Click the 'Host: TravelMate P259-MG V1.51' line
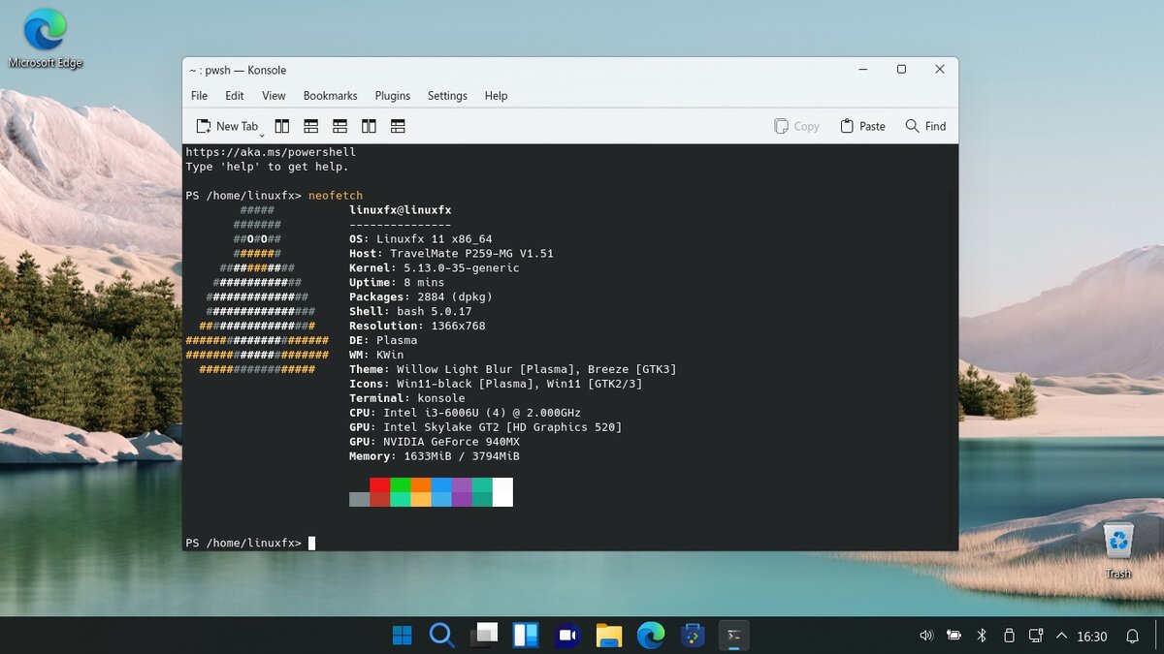Screen dimensions: 1164x654 tap(451, 254)
